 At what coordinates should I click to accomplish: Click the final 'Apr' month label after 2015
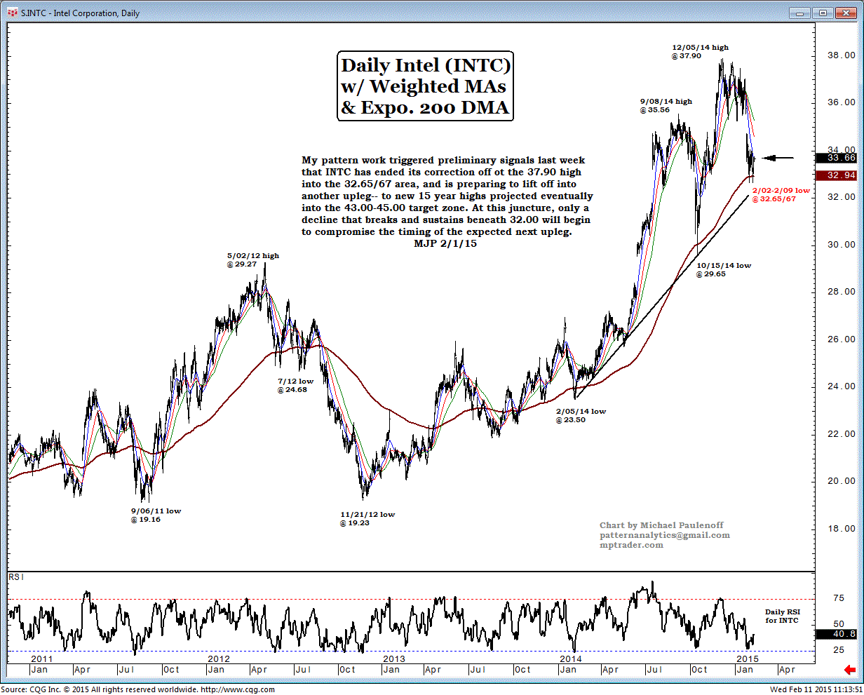point(786,669)
